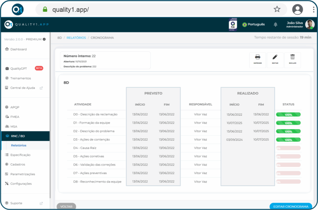Click the IQA certification badge
The height and width of the screenshot is (210, 318).
coord(233,25)
